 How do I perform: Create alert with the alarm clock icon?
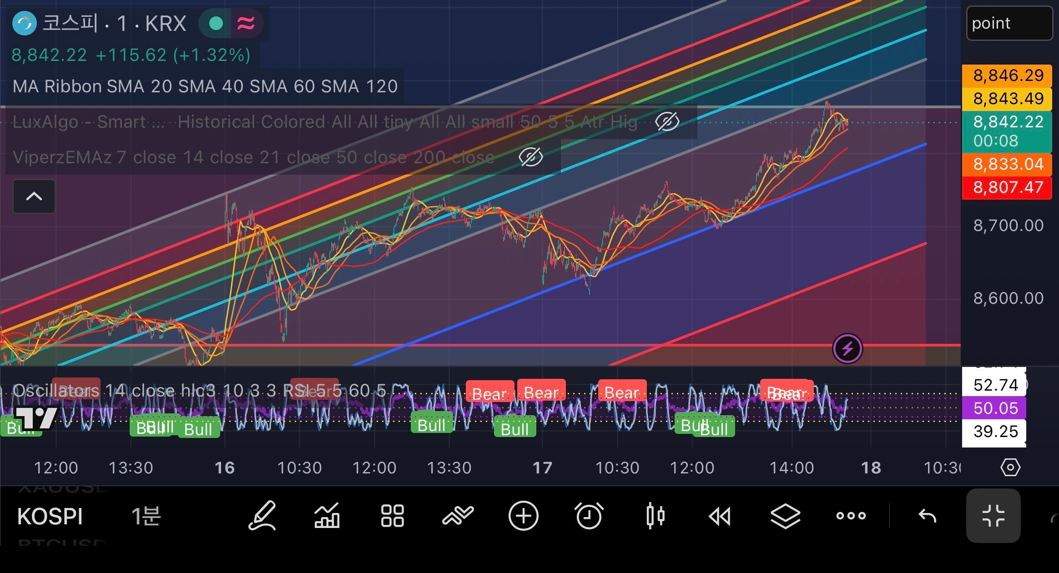pos(589,516)
